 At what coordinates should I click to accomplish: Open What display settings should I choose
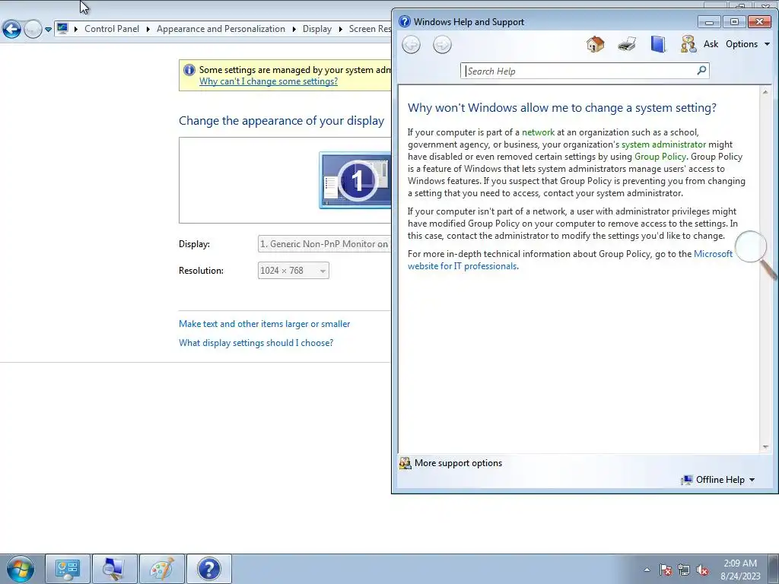(256, 343)
